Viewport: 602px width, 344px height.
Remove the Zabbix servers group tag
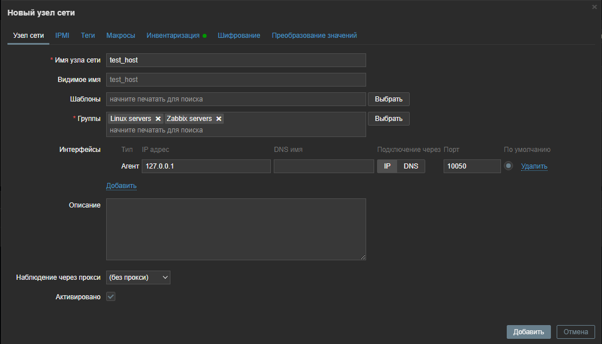tap(219, 119)
